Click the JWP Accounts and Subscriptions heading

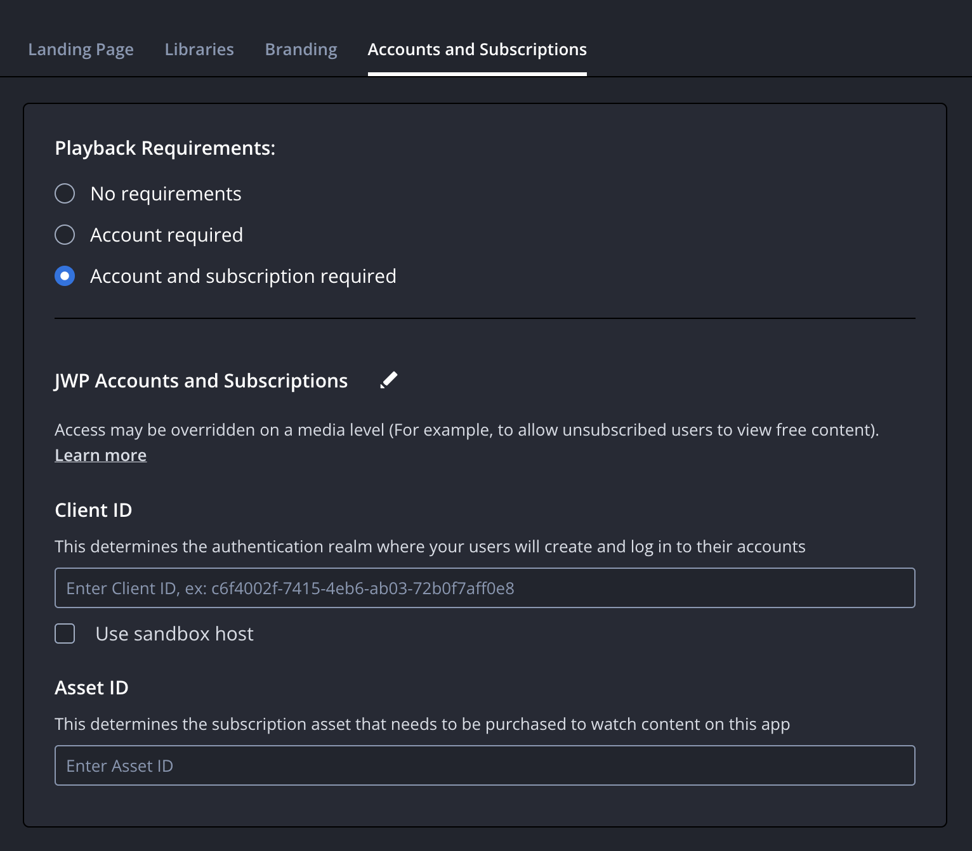(201, 380)
